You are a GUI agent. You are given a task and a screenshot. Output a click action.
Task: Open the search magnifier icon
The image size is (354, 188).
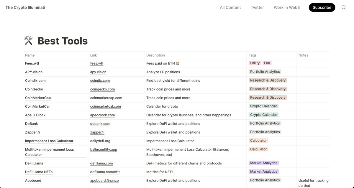coord(344,7)
